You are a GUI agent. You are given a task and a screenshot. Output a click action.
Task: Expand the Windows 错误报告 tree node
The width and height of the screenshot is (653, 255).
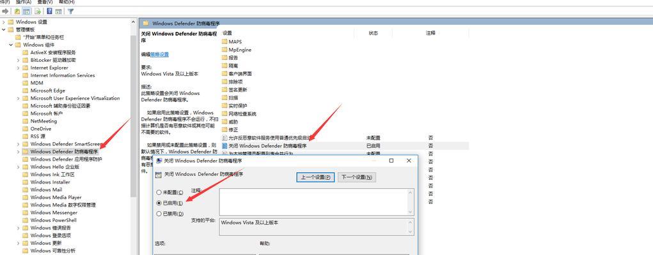(x=19, y=228)
